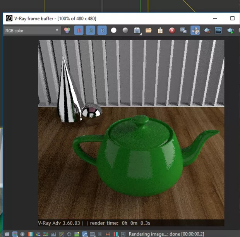Screen dimensions: 240x237
Task: Toggle the blue channel button
Action: 102,31
